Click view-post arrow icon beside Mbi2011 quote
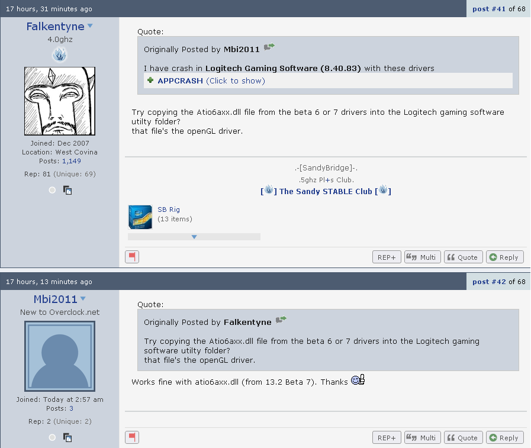531x448 pixels. click(269, 47)
